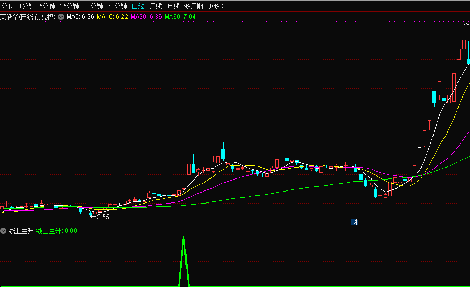Click the green 线上主升 signal spike

(x=183, y=261)
